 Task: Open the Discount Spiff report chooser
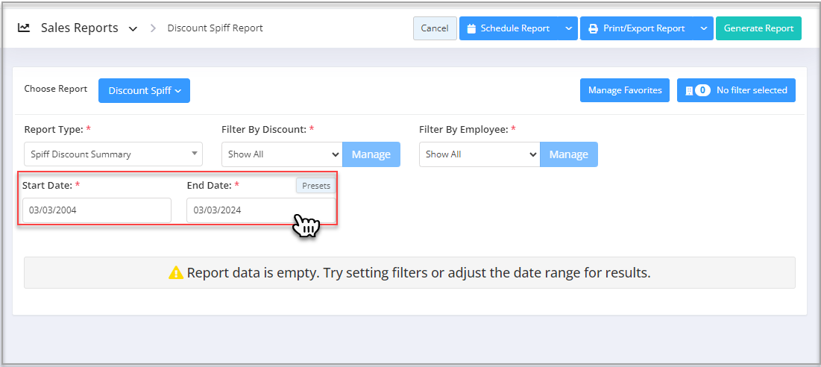(x=144, y=90)
